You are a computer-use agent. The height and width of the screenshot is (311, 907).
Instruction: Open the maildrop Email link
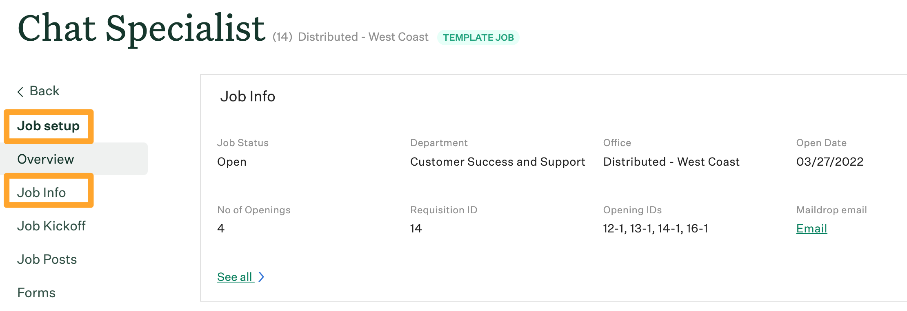pyautogui.click(x=811, y=228)
